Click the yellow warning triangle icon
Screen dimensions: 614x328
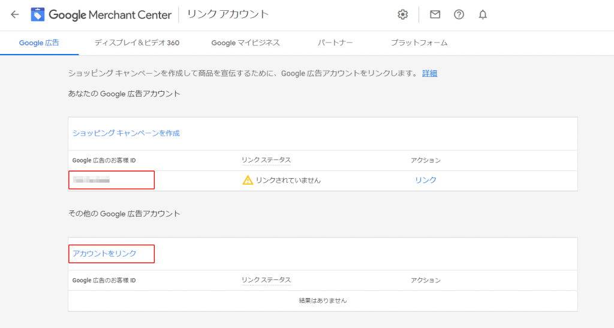(x=248, y=180)
